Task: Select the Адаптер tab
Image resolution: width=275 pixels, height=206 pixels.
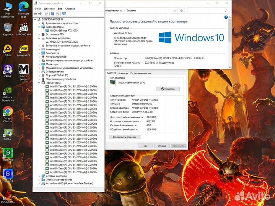Action: coord(111,73)
